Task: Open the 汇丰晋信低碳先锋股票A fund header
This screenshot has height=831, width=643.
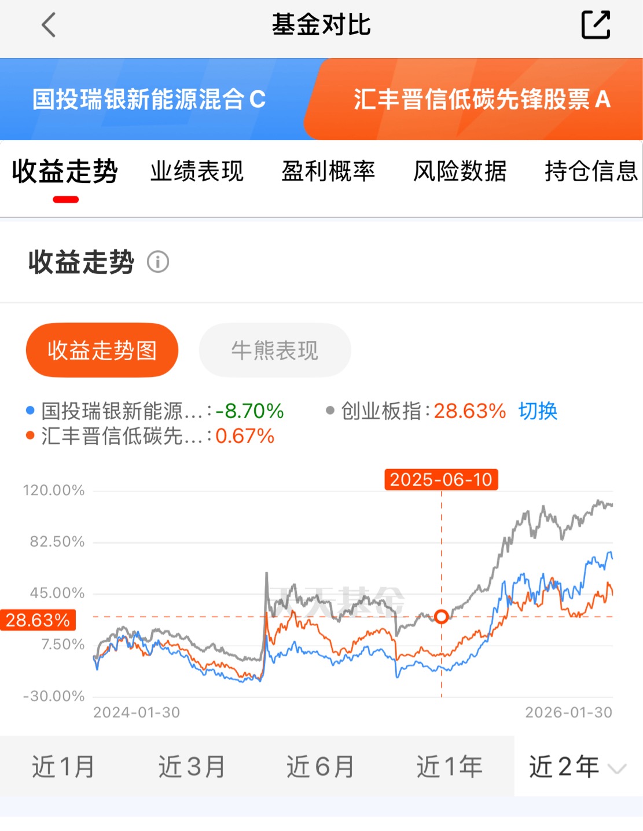Action: point(482,100)
